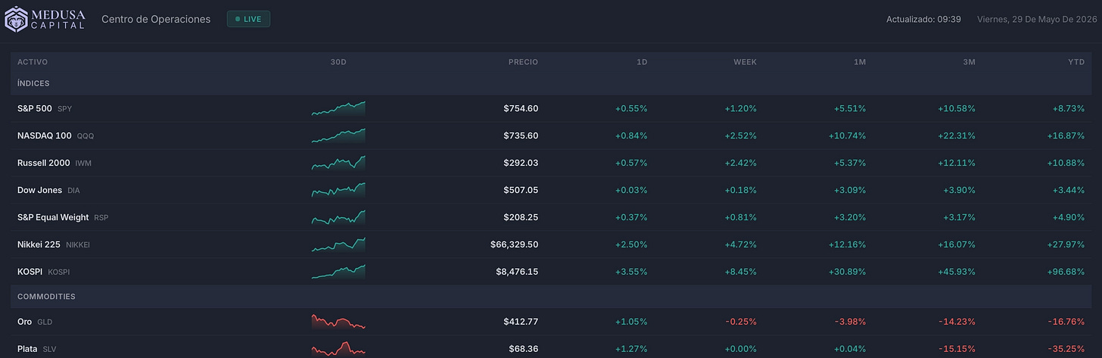Viewport: 1102px width, 358px height.
Task: Open the S&P 500 30D sparkline
Action: [338, 108]
